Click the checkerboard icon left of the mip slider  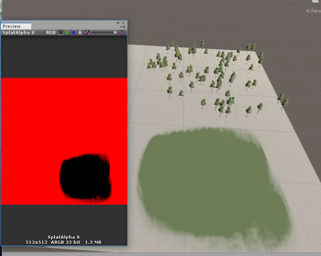coord(87,33)
